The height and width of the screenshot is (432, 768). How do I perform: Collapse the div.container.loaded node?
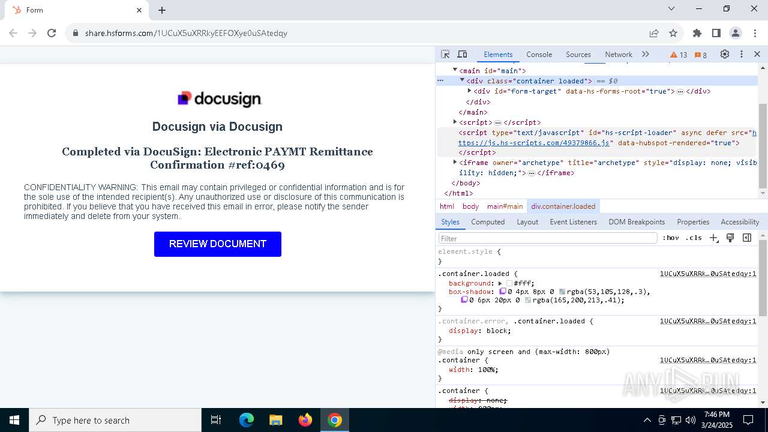click(462, 80)
